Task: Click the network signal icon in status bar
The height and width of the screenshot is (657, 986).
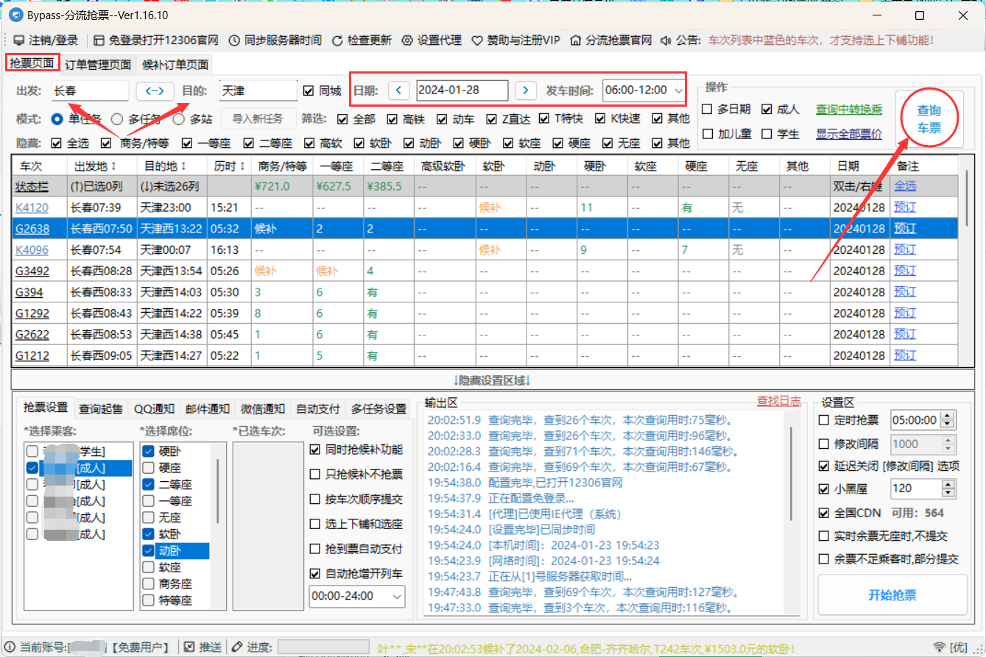Action: tap(939, 647)
